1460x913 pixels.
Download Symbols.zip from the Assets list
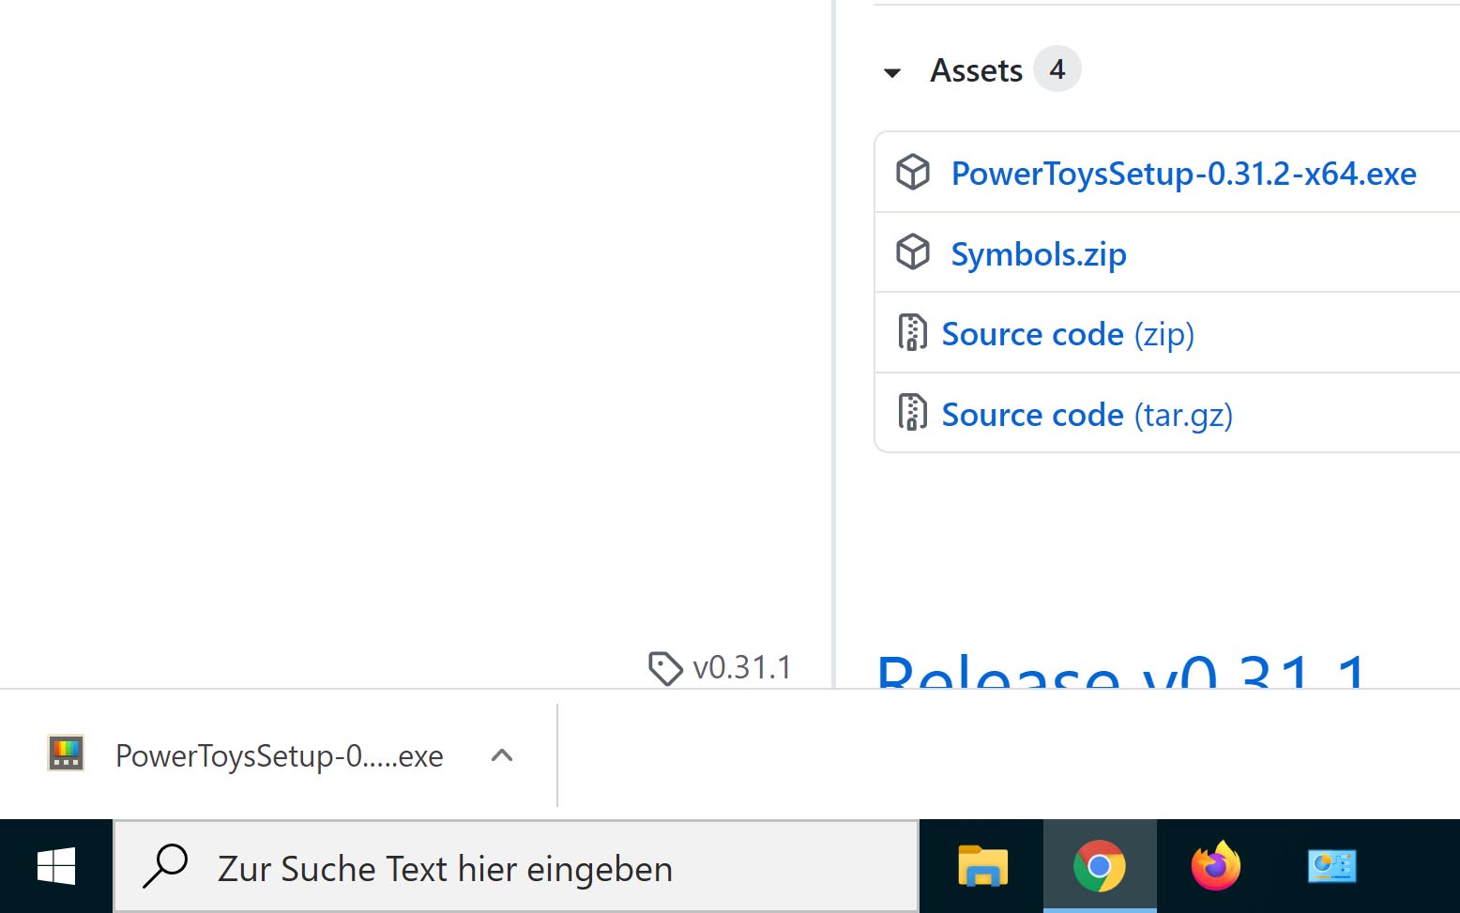click(x=1038, y=252)
